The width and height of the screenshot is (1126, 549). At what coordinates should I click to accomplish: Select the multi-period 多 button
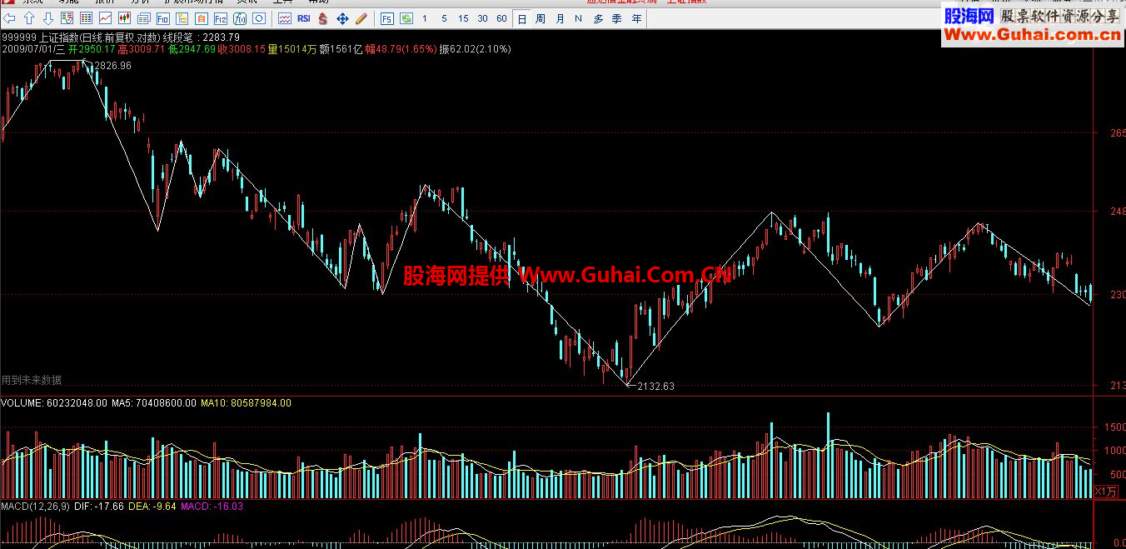point(598,18)
